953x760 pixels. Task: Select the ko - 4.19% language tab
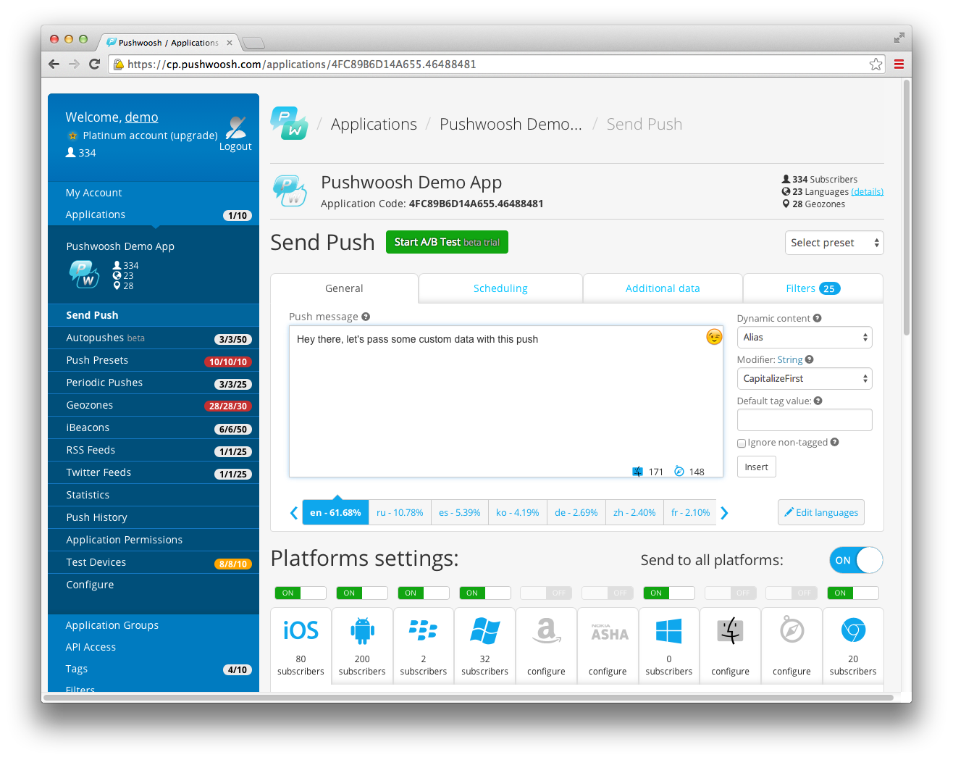pos(517,512)
